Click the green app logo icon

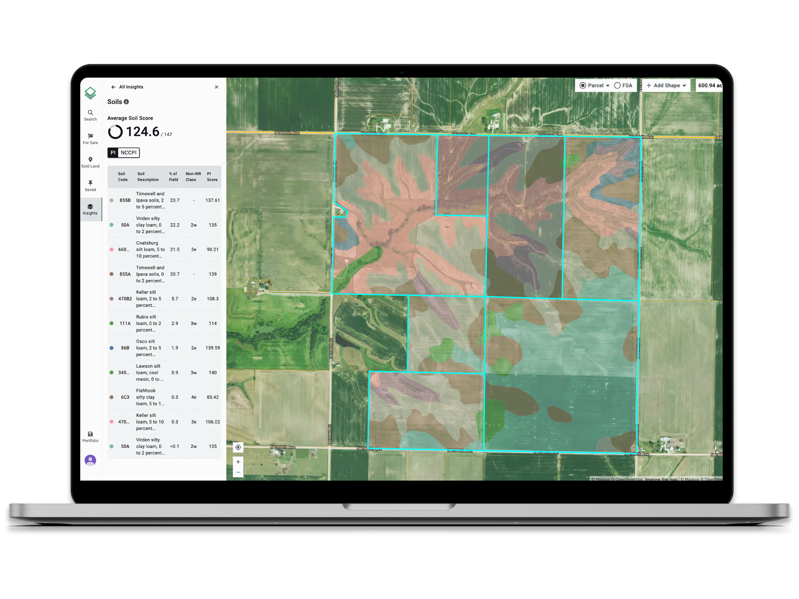click(90, 93)
